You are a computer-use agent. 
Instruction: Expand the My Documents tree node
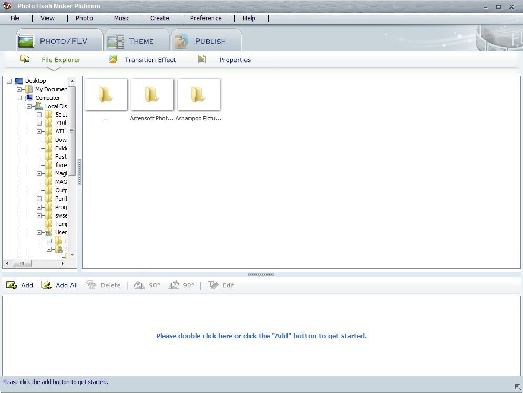coord(19,89)
